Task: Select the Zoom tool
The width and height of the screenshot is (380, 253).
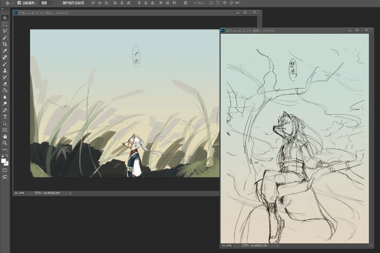Action: coord(5,143)
